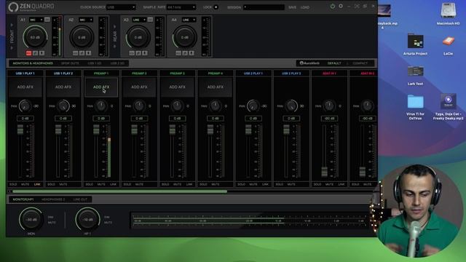The image size is (466, 262).
Task: Switch to the LINE OUT tab
Action: 80,199
